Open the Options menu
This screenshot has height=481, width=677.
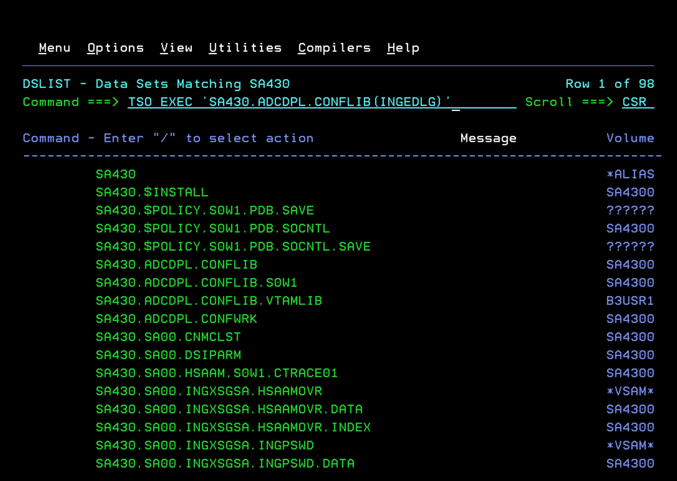115,48
